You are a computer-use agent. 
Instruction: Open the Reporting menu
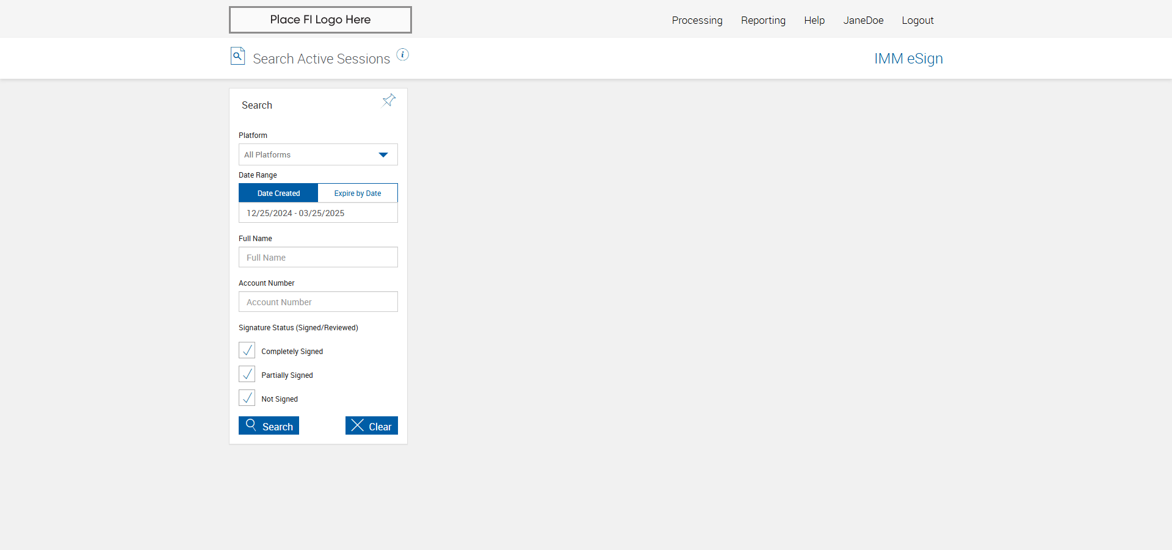click(763, 20)
